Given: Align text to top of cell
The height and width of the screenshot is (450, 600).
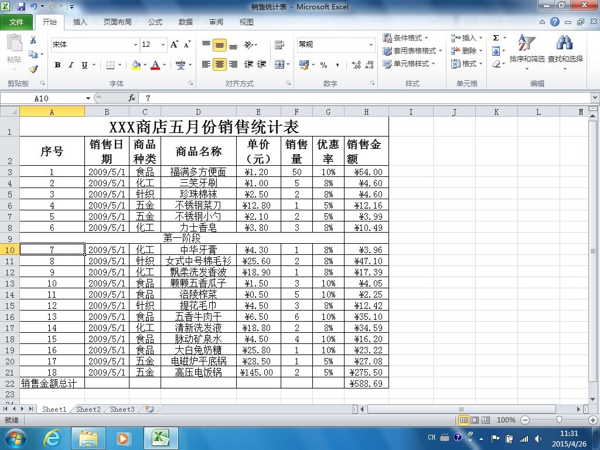Looking at the screenshot, I should pyautogui.click(x=206, y=45).
